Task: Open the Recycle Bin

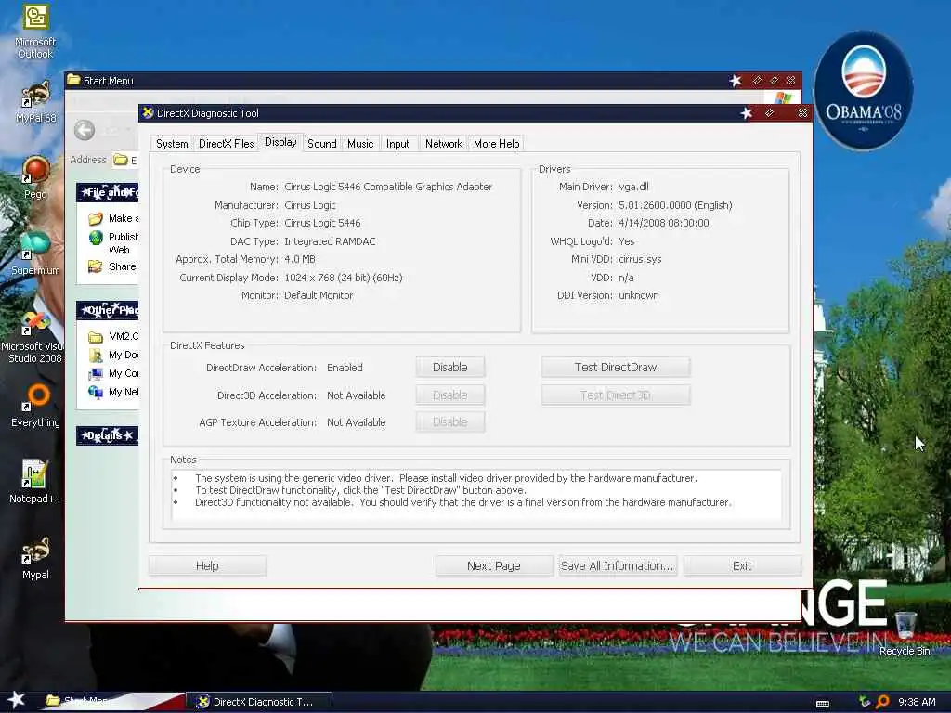Action: coord(905,633)
